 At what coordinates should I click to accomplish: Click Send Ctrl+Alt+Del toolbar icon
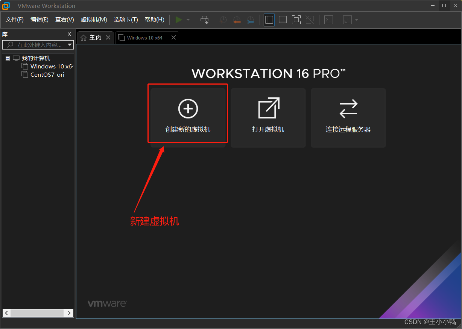click(x=204, y=20)
